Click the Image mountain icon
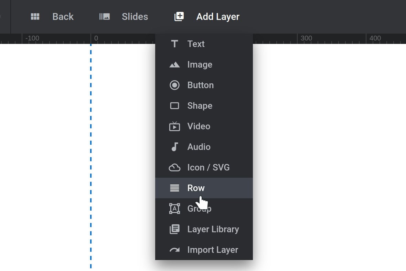Viewport: 406px width, 271px height. point(174,64)
